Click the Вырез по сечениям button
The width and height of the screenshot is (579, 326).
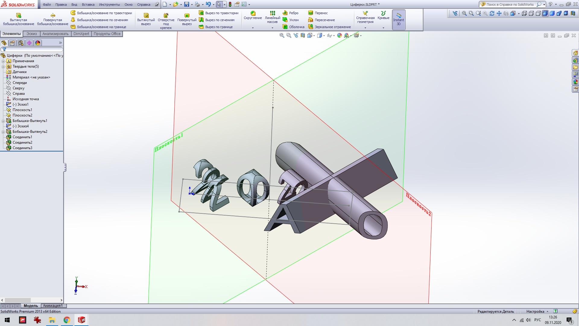217,20
